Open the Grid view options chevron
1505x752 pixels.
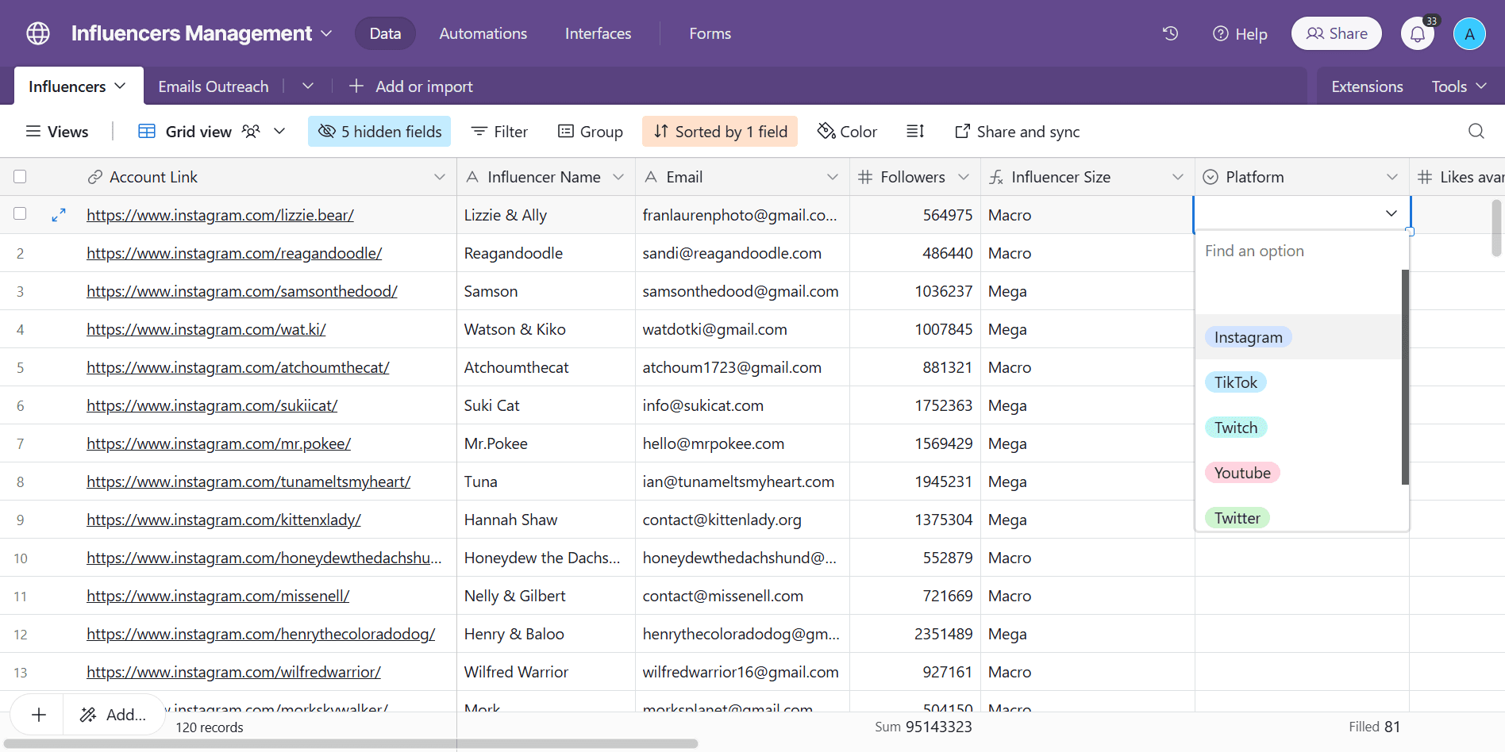[x=279, y=131]
